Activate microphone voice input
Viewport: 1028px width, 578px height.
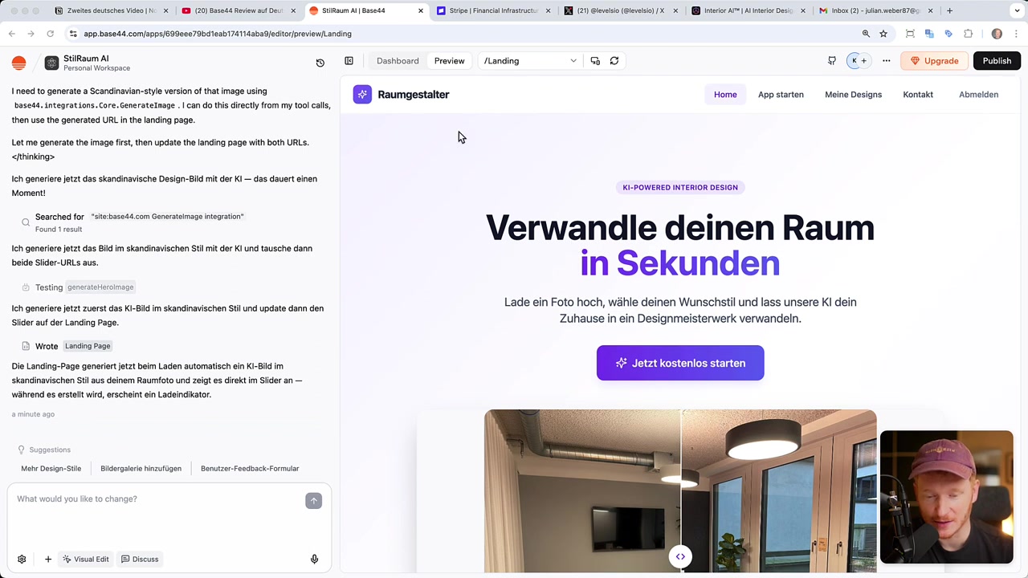point(314,559)
